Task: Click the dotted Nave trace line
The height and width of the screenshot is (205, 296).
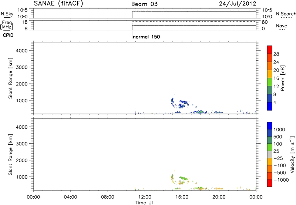Action: coord(194,22)
